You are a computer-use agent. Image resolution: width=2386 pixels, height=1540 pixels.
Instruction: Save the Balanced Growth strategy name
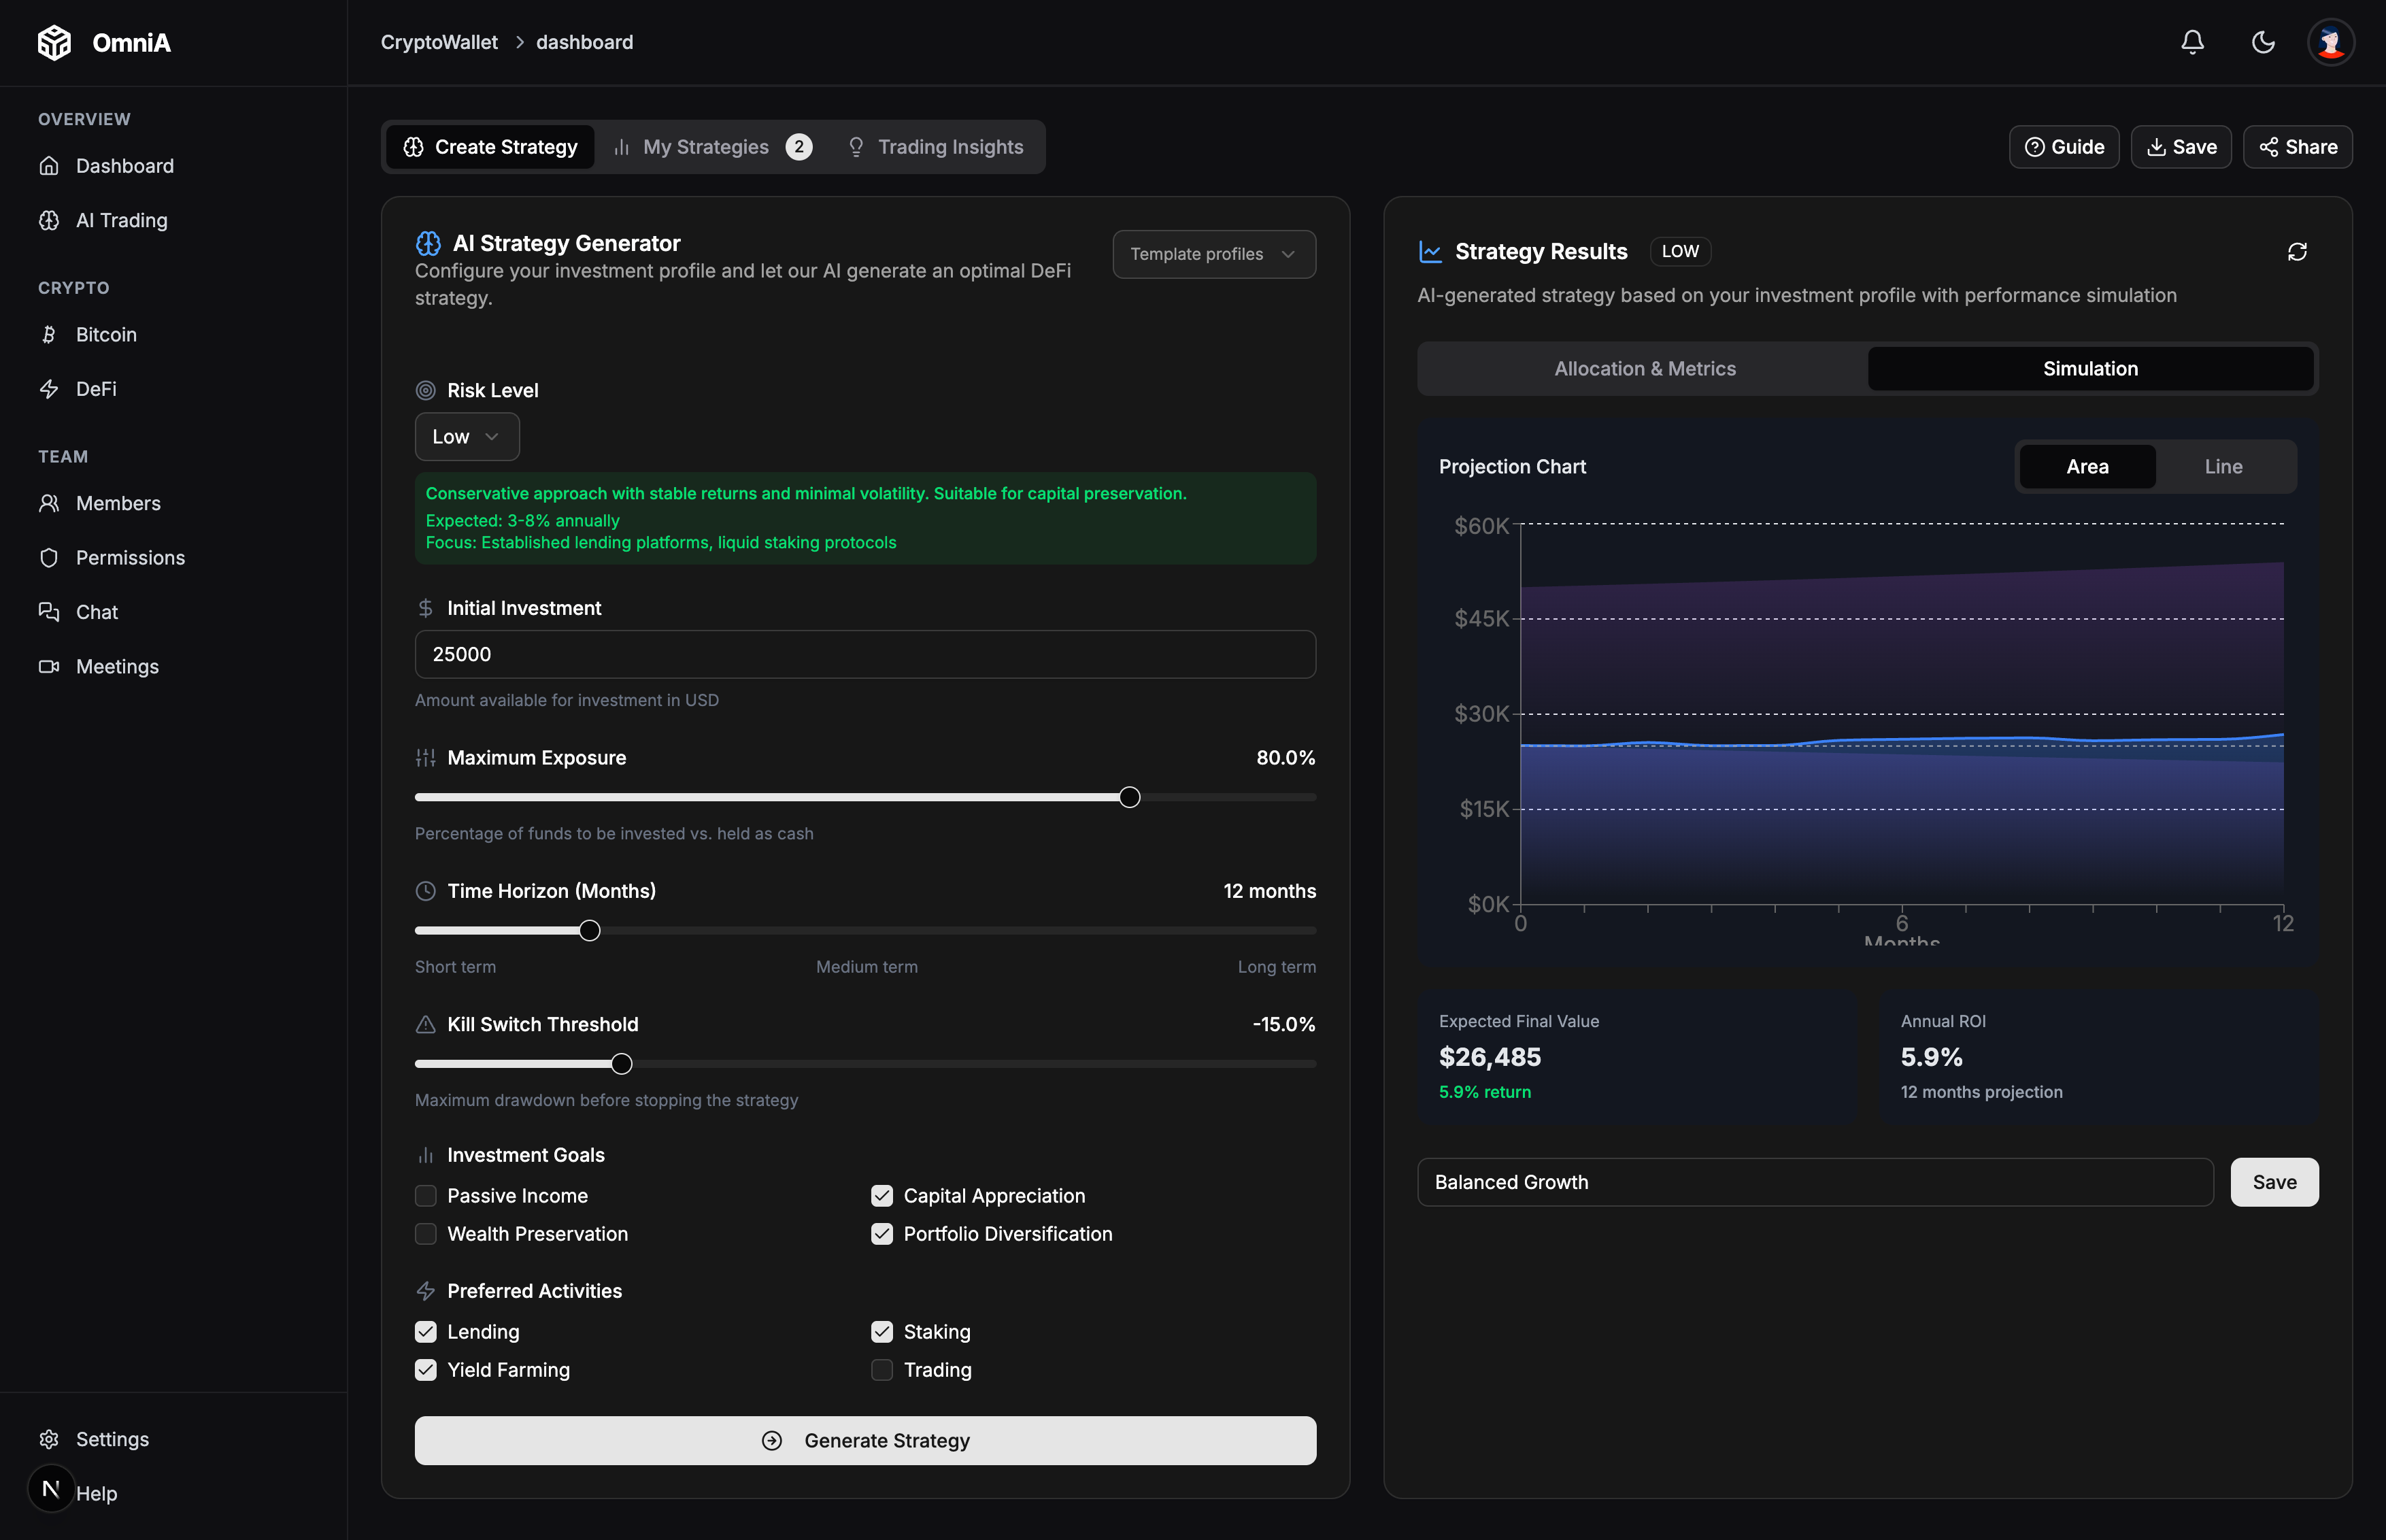[2274, 1182]
